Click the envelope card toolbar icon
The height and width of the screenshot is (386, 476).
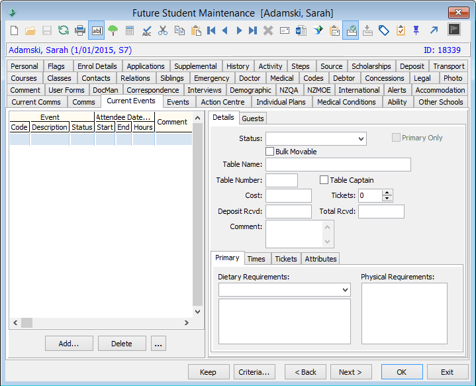285,30
